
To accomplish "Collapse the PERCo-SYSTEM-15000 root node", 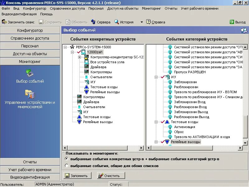I will 65,47.
